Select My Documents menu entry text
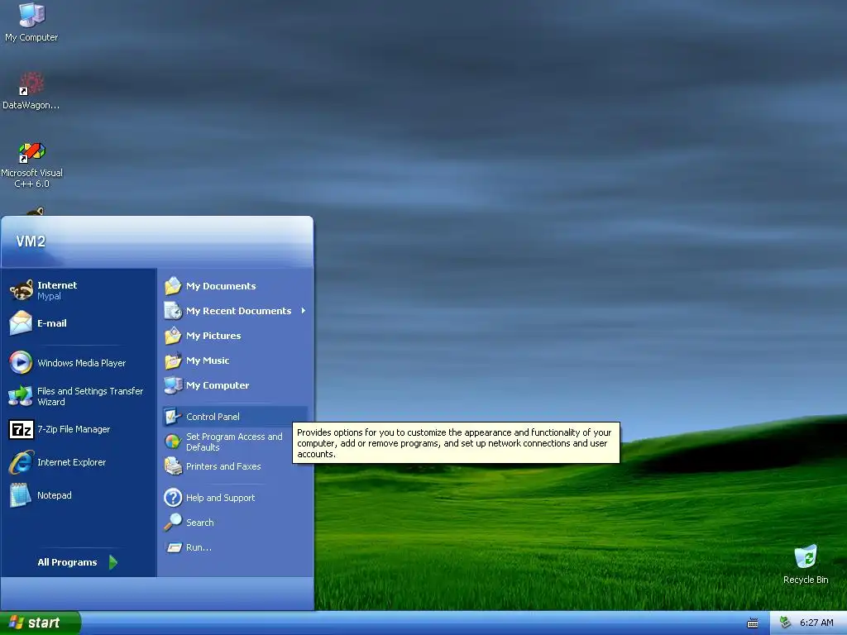Screen dimensions: 847x635 (x=221, y=286)
